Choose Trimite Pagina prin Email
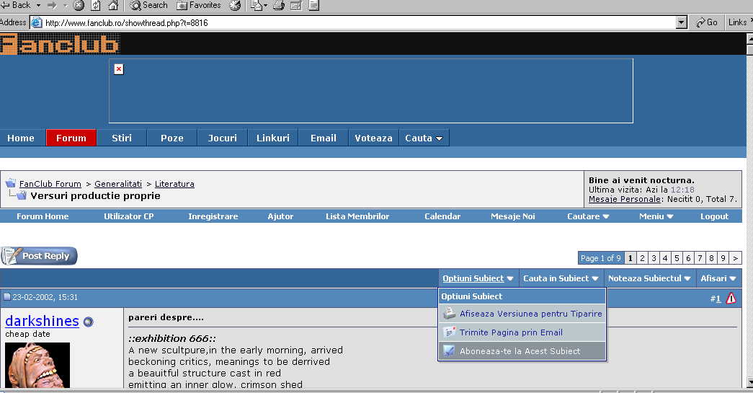 [x=511, y=332]
